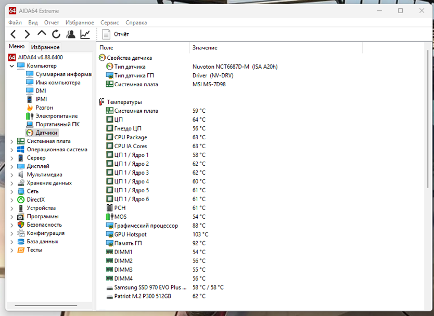Click the MOS power icon in the list
The height and width of the screenshot is (316, 434).
pyautogui.click(x=110, y=217)
